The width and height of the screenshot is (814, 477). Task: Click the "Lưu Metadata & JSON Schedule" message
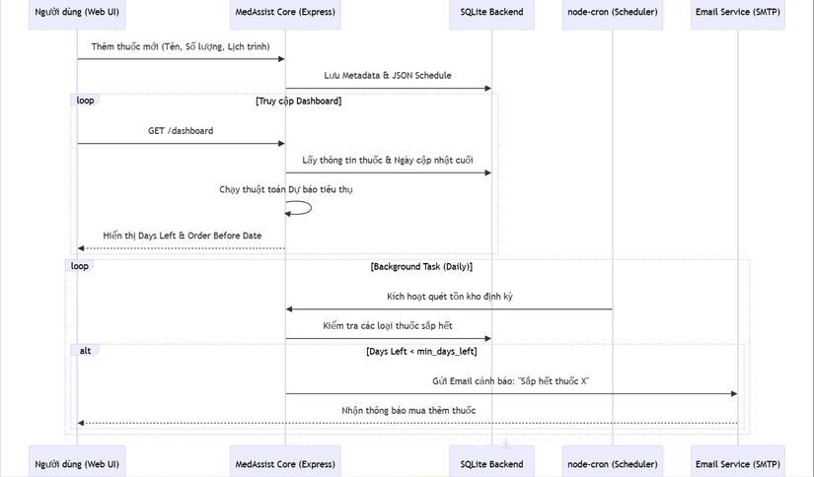click(x=388, y=76)
